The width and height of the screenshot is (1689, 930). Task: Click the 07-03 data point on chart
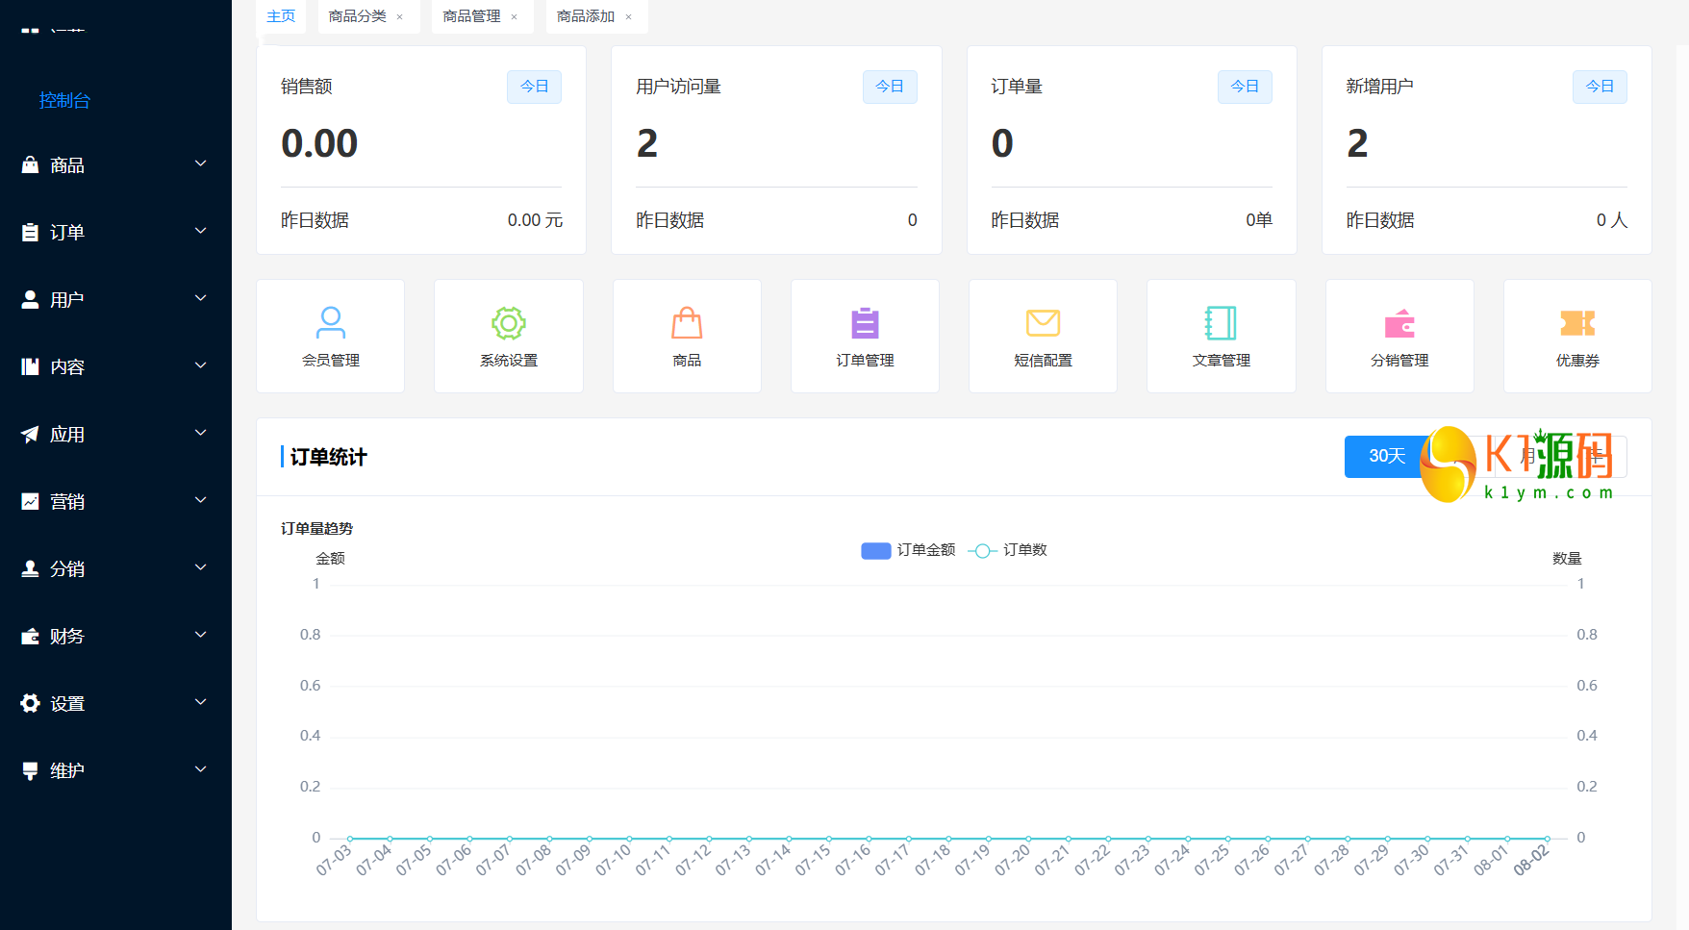point(350,839)
